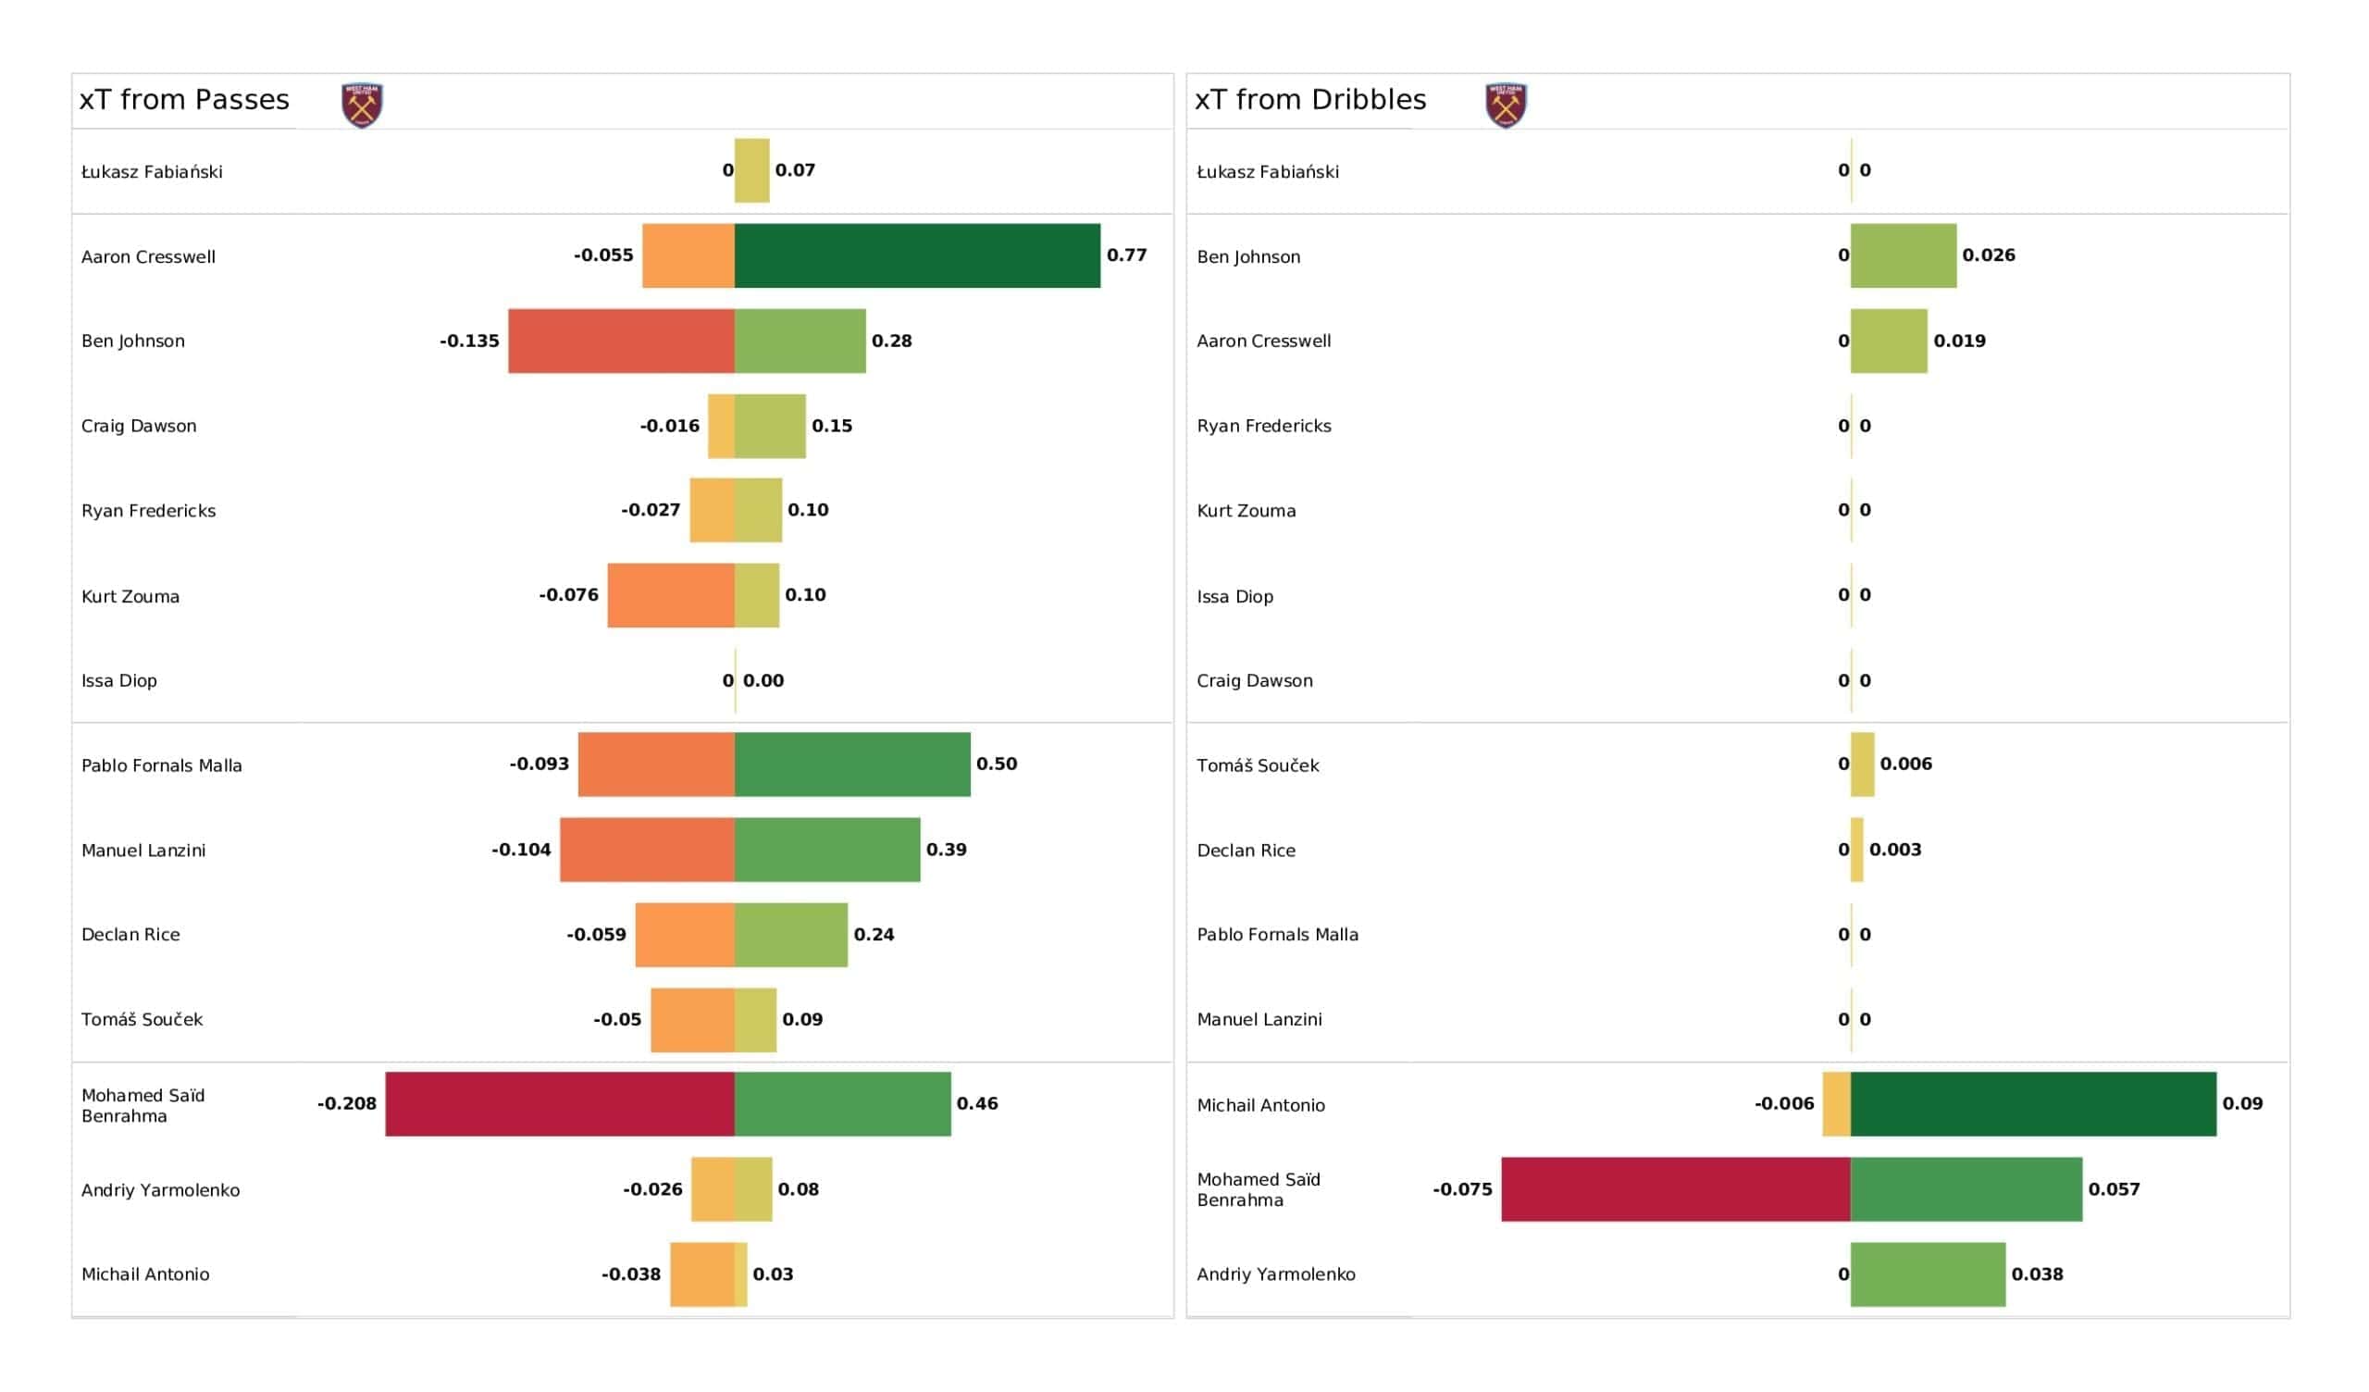This screenshot has width=2369, height=1392.
Task: Click Michail Antonio's dark green 0.09 dribbles bar
Action: 2032,1104
